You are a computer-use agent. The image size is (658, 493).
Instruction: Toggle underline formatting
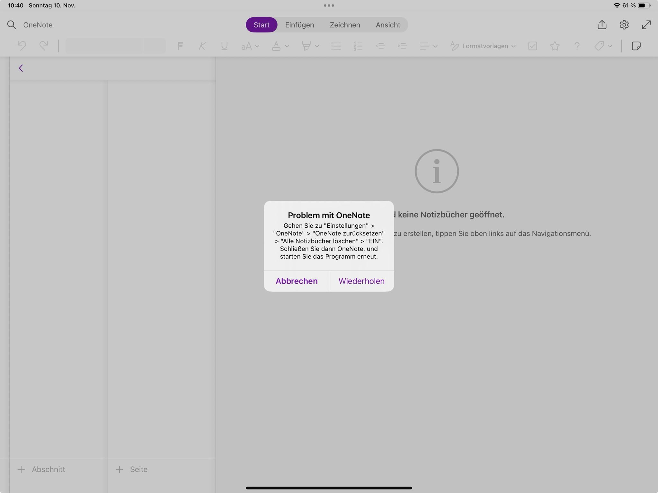point(224,46)
